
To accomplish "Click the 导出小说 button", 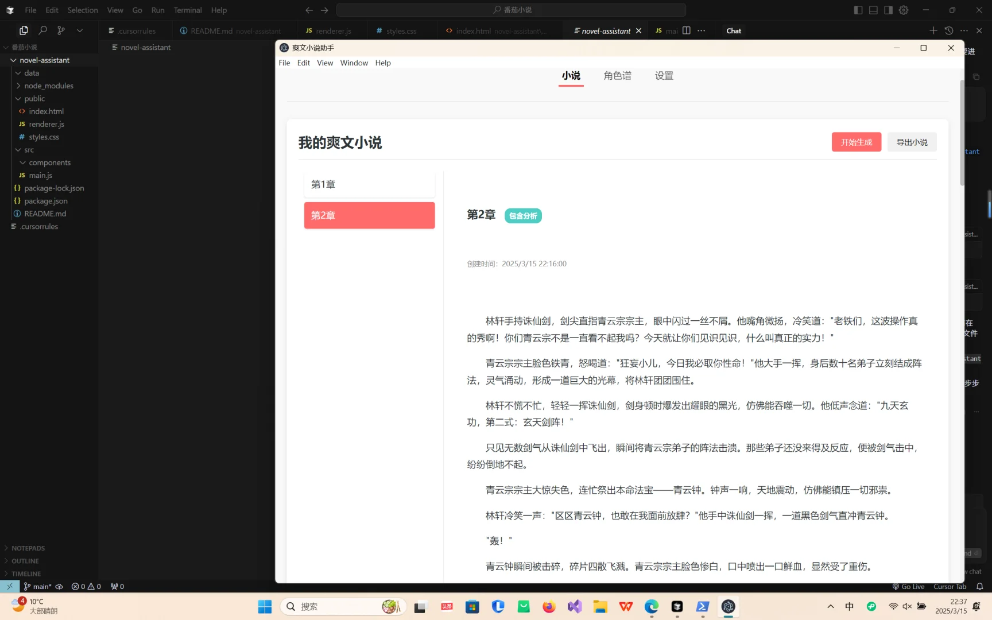I will pyautogui.click(x=912, y=142).
